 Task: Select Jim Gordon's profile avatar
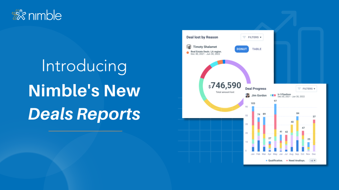click(x=247, y=95)
